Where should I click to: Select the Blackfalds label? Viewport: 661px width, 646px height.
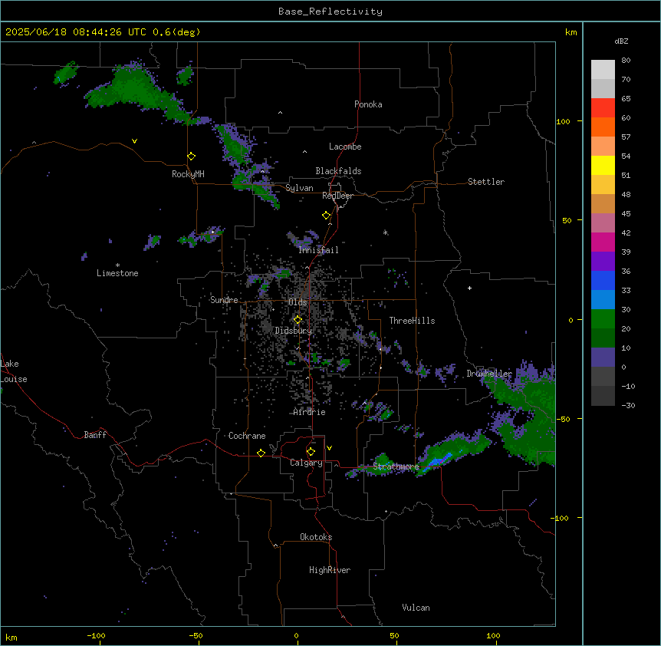[338, 171]
